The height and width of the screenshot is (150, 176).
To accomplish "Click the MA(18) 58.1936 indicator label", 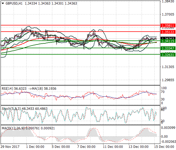I will coord(44,89).
